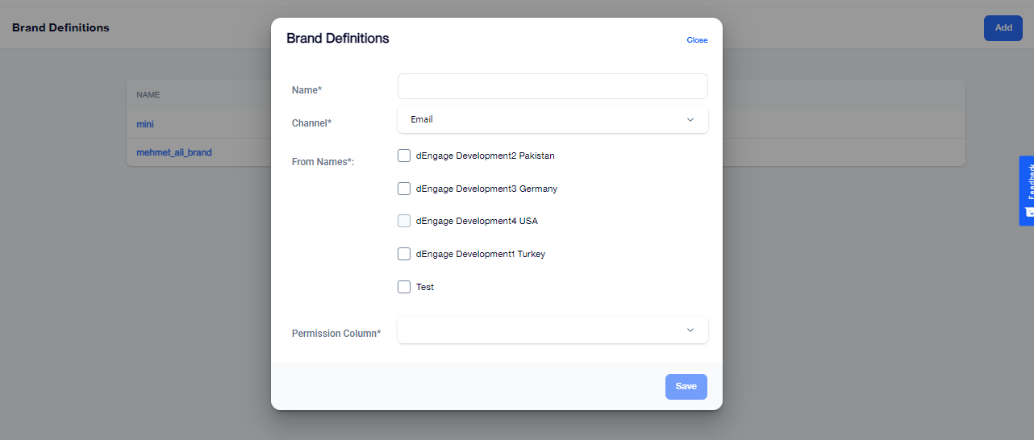Toggle the Test checkbox

pyautogui.click(x=404, y=287)
